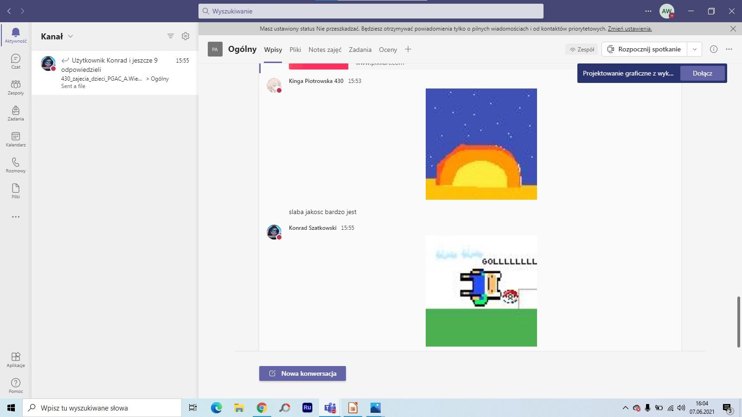The height and width of the screenshot is (417, 742).
Task: Follow the Zmień ustawienia link
Action: [x=630, y=29]
